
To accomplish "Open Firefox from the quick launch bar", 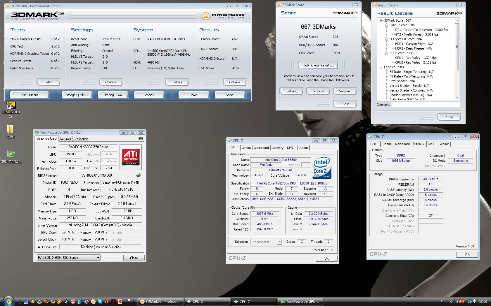I will coord(46,301).
